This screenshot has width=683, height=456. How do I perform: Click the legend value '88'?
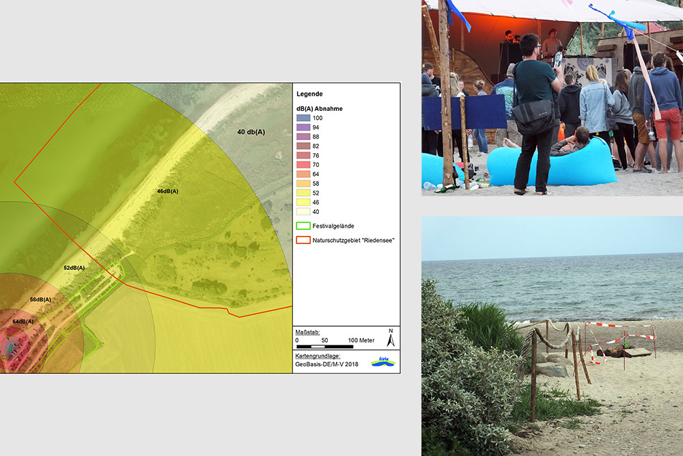click(316, 137)
